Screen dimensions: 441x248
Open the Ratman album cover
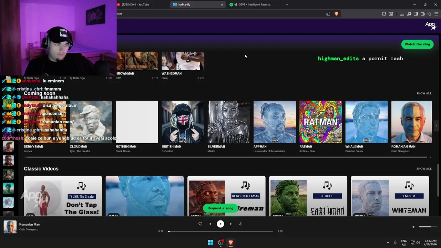click(320, 122)
